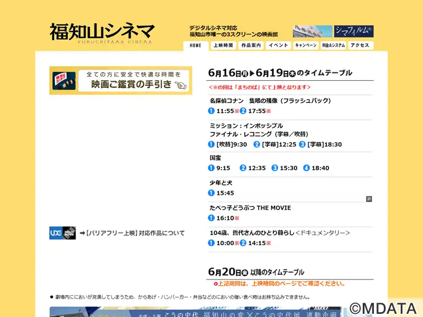Open たべっ子どうぶつ THE MOVIE title
Screen dimensions: 423x317
250,208
